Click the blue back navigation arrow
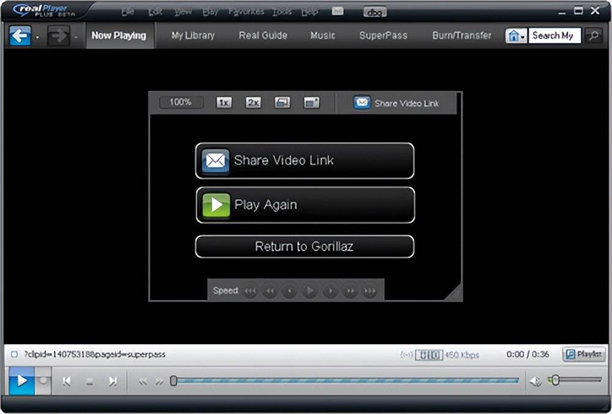The width and height of the screenshot is (612, 414). pyautogui.click(x=20, y=36)
